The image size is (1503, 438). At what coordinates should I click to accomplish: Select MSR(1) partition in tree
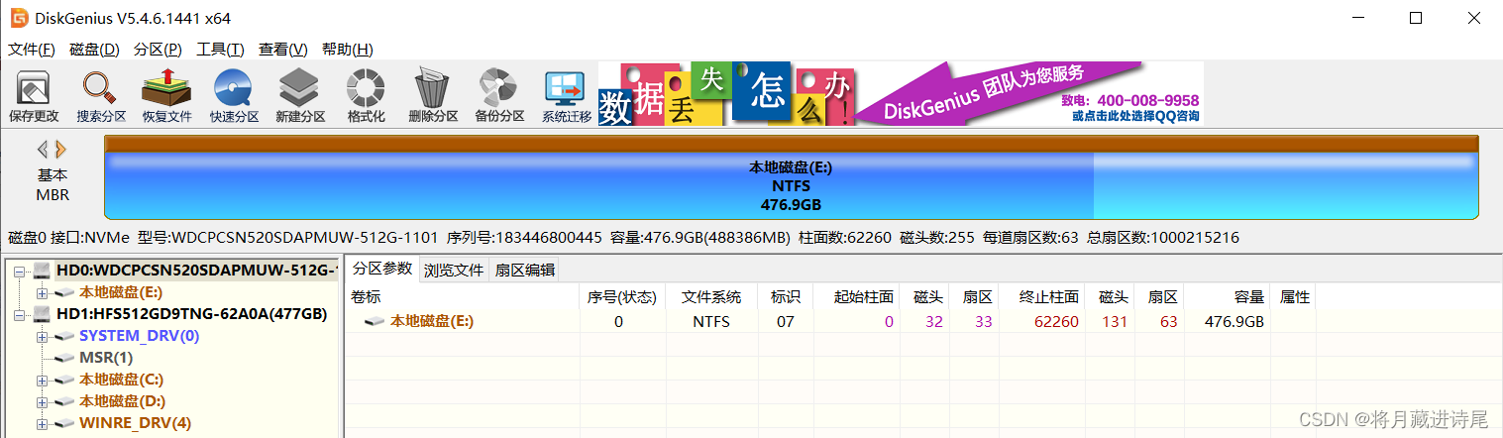(106, 358)
